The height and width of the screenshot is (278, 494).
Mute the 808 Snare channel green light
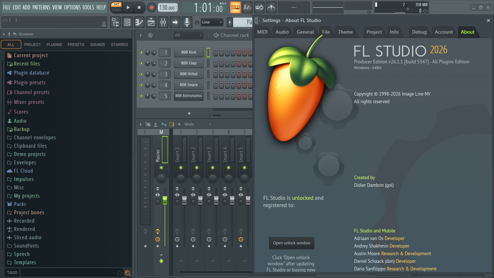pos(141,85)
